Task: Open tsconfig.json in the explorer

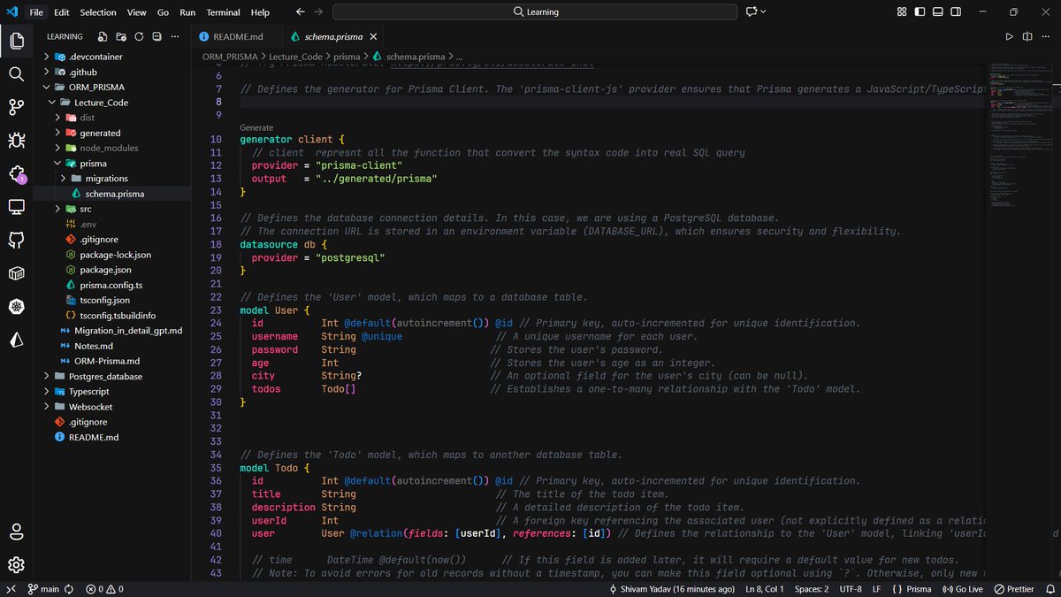Action: pos(104,300)
